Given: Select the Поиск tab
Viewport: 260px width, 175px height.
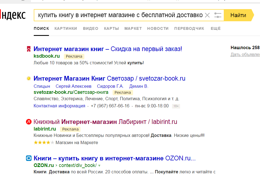Looking at the screenshot, I should pos(41,28).
